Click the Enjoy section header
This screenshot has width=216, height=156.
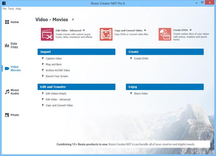pyautogui.click(x=165, y=87)
